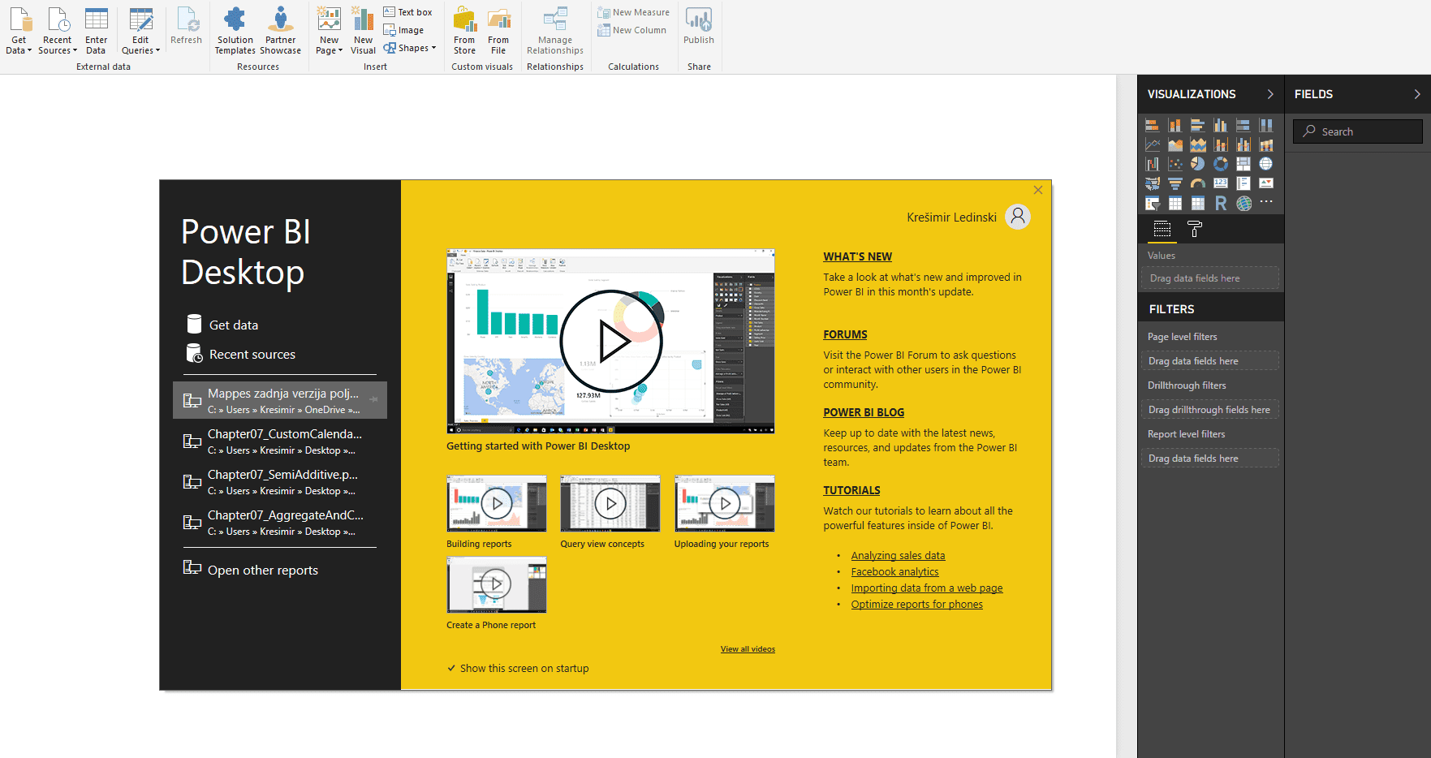Open the New Page dropdown
Screen dimensions: 1431x758
[x=329, y=31]
